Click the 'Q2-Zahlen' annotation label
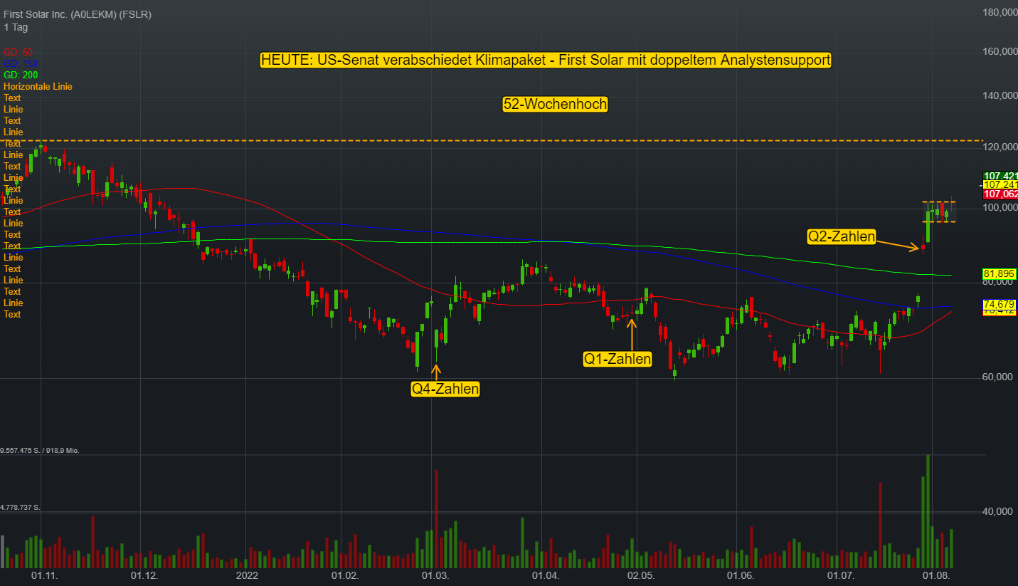The image size is (1018, 586). point(842,236)
